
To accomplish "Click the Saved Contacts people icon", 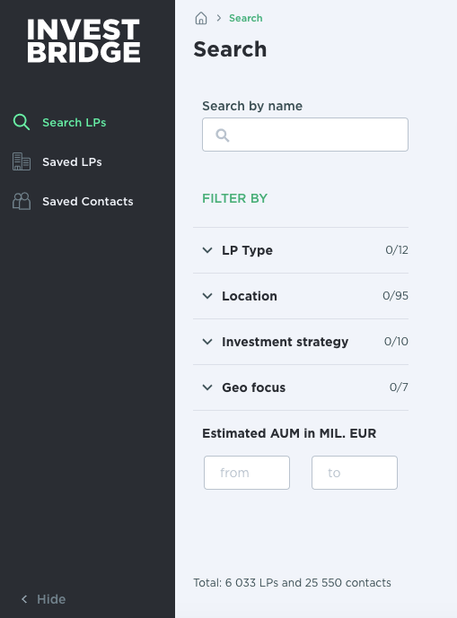I will (22, 201).
